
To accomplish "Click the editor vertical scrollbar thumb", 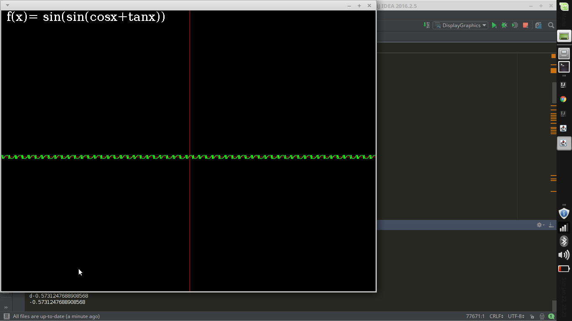I will coord(554,92).
